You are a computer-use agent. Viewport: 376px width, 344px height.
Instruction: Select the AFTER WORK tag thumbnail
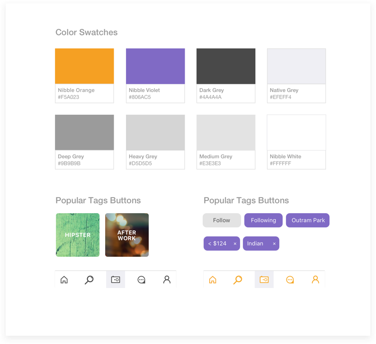(127, 235)
